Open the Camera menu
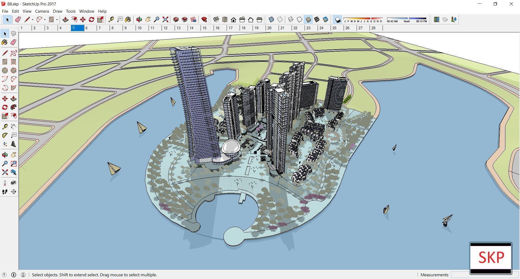Viewport: 520px width, 279px height. point(42,11)
